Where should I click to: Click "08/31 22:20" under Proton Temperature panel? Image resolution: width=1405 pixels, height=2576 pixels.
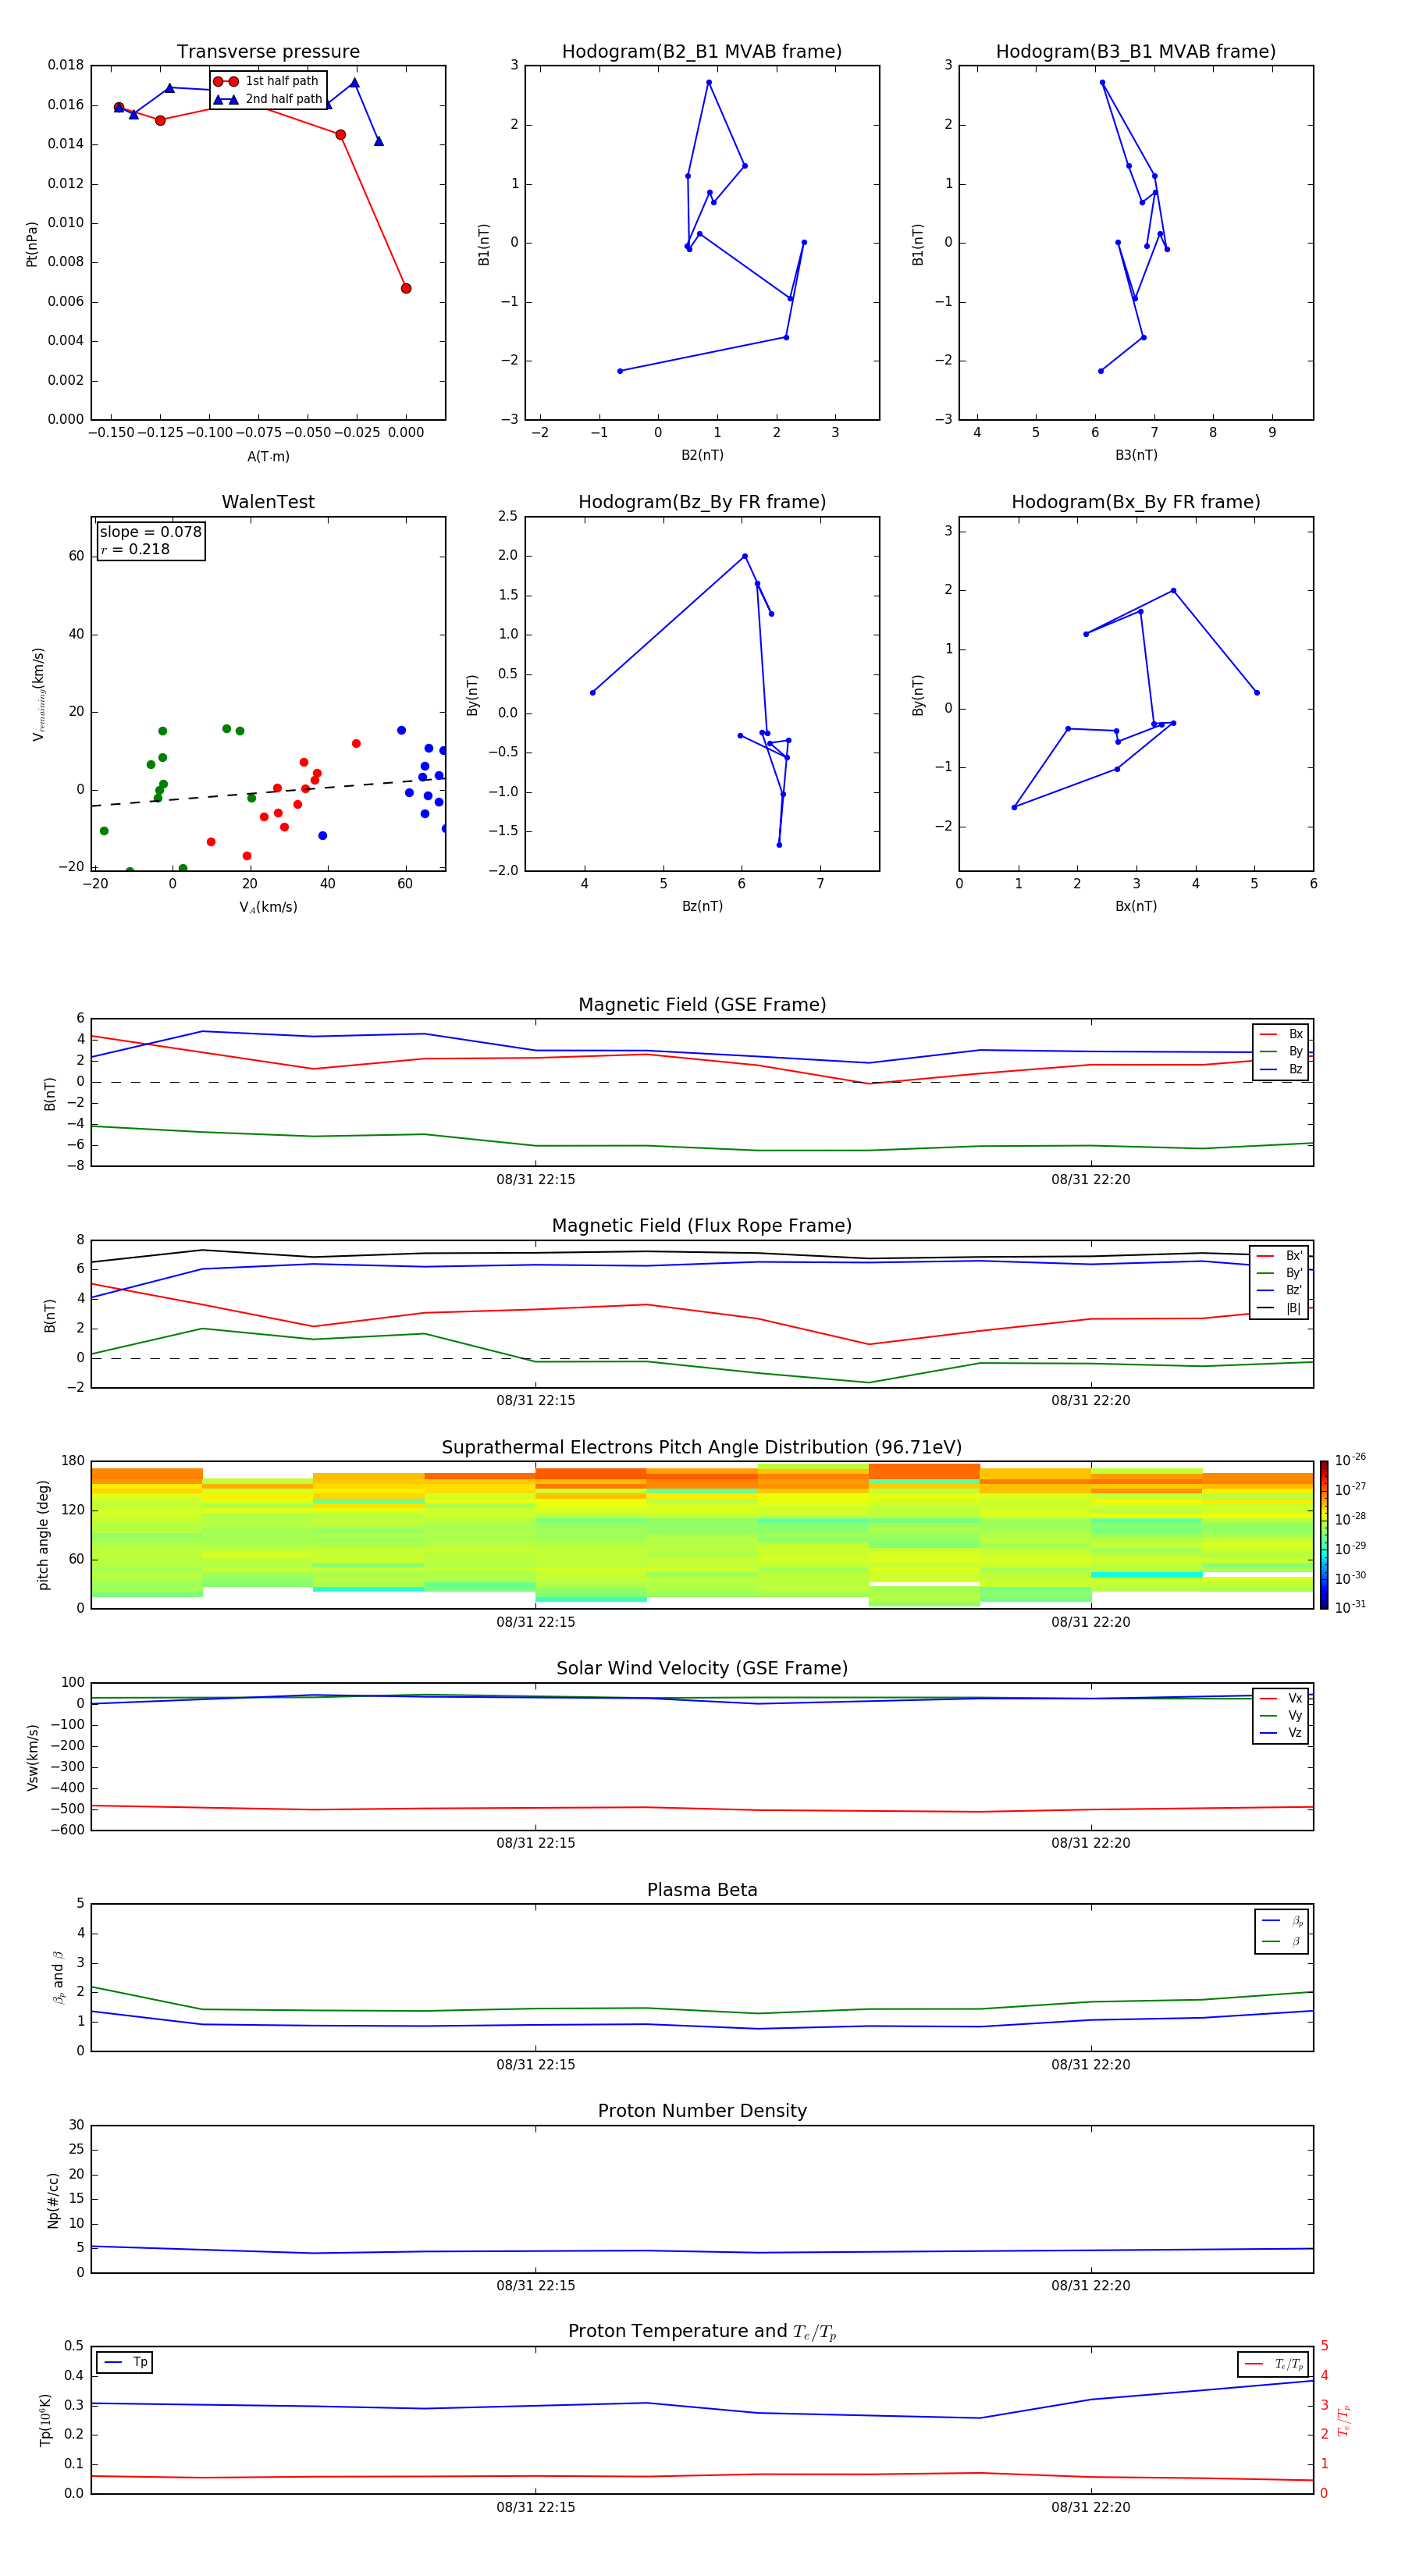1091,2508
